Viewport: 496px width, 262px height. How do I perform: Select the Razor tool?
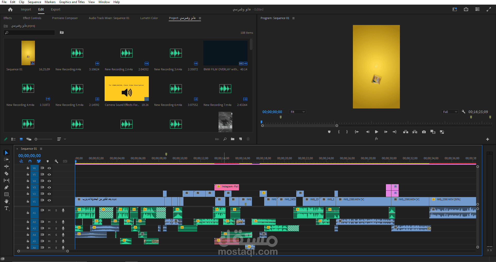(6, 174)
